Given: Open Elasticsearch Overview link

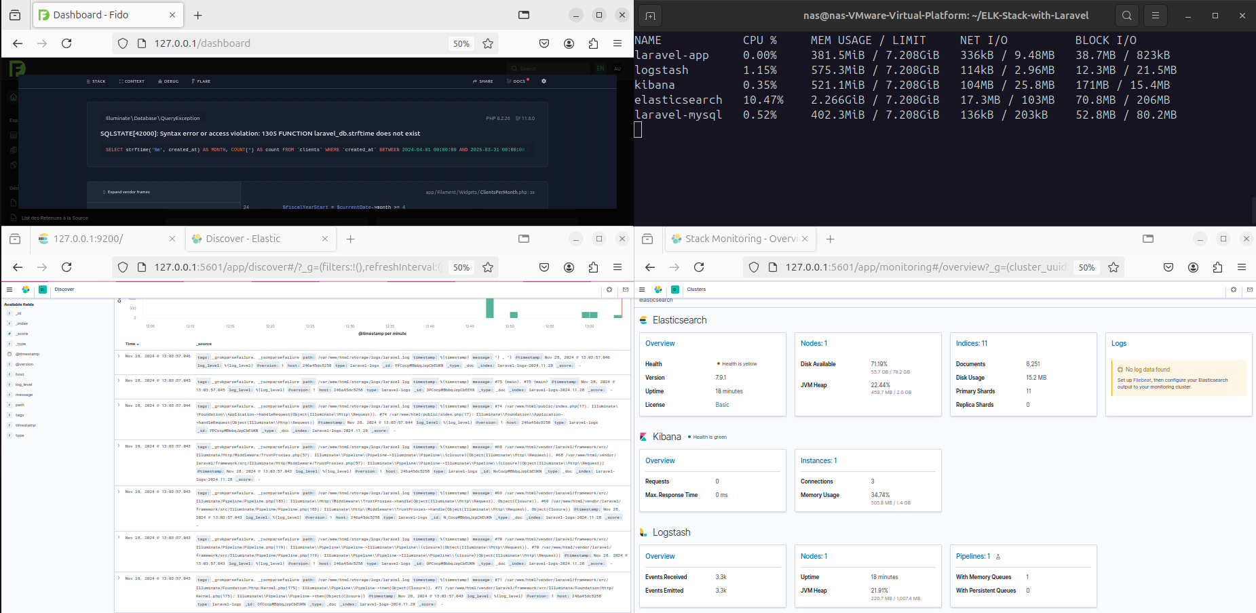Looking at the screenshot, I should click(660, 344).
